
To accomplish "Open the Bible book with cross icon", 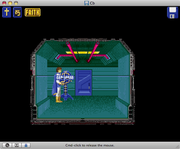I will 7,12.
